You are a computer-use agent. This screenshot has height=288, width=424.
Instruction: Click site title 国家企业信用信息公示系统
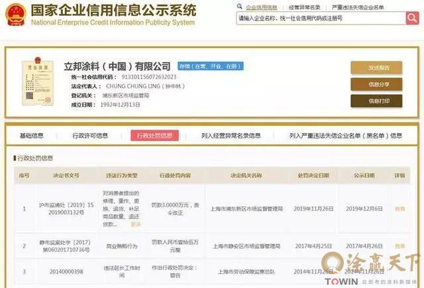point(113,11)
